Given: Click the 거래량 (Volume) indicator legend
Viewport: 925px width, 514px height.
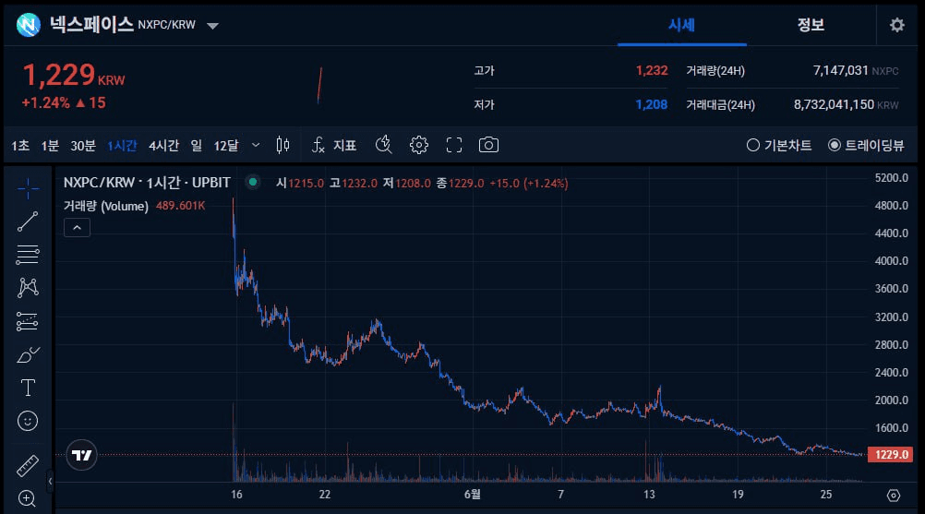Looking at the screenshot, I should click(106, 206).
